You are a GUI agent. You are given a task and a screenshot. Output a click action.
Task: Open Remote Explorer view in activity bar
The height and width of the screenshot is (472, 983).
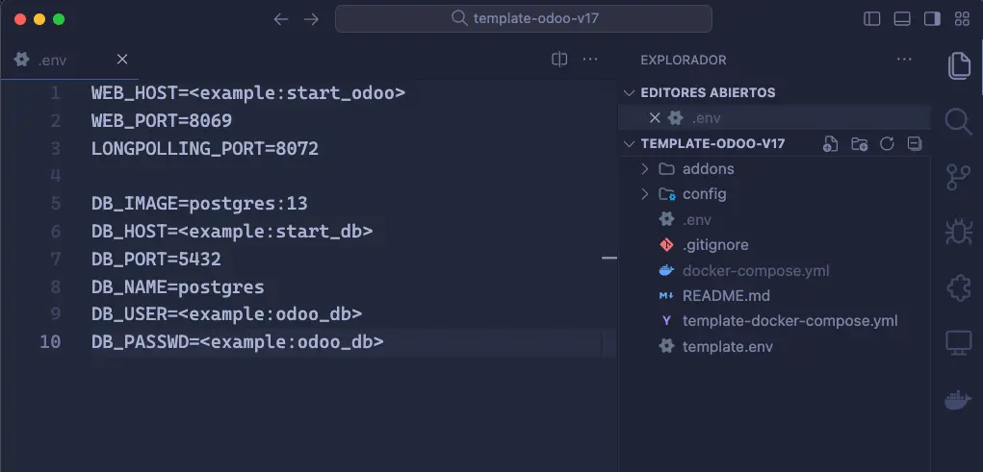(959, 343)
